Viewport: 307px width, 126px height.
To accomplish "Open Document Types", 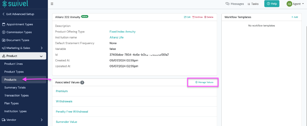I will tap(18, 40).
